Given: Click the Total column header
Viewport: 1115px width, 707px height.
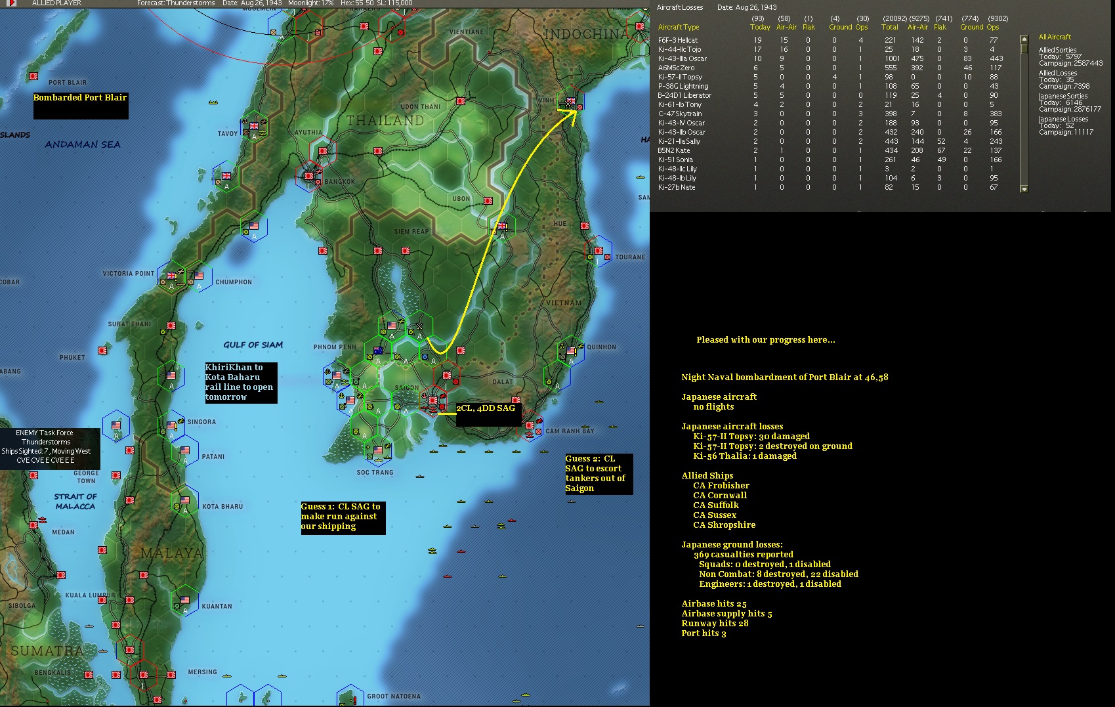Looking at the screenshot, I should tap(890, 28).
